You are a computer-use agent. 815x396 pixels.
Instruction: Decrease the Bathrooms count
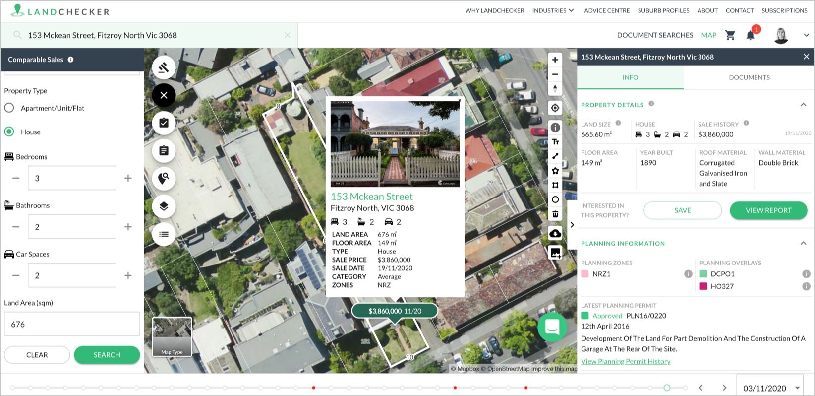coord(16,227)
